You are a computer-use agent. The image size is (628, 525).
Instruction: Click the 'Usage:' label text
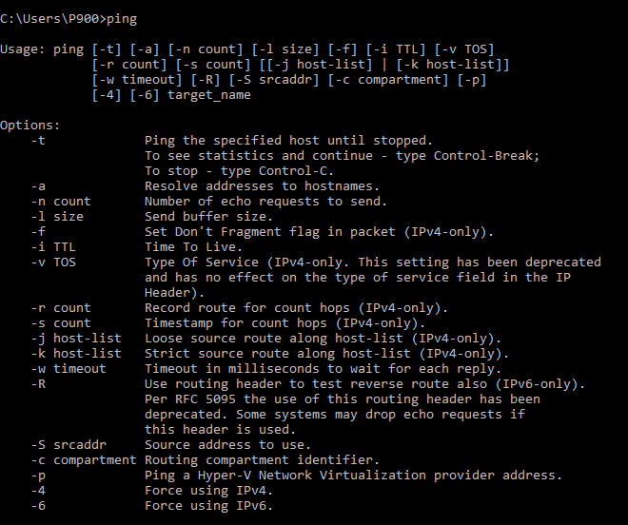click(x=23, y=49)
